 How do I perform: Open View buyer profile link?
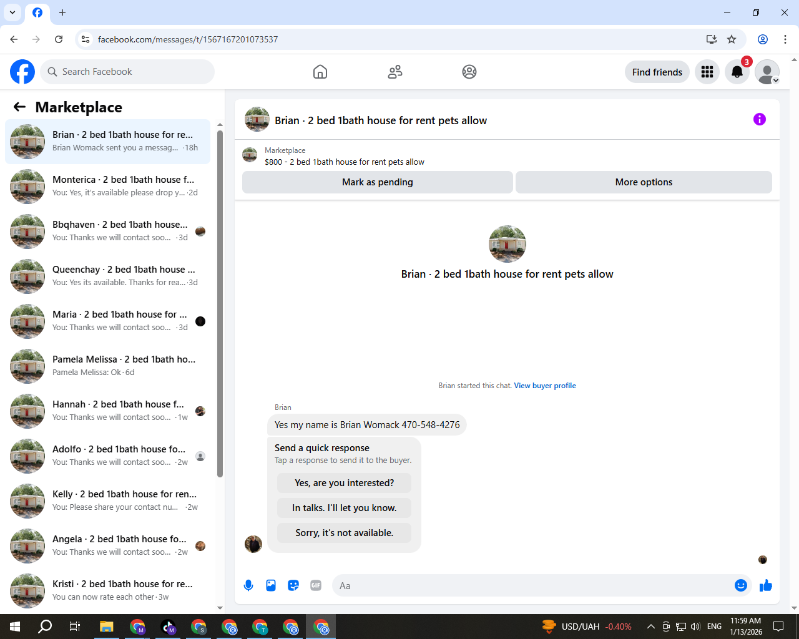click(x=545, y=386)
